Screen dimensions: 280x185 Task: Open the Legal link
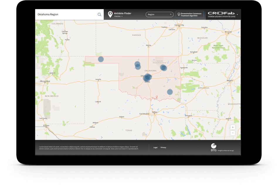155,147
